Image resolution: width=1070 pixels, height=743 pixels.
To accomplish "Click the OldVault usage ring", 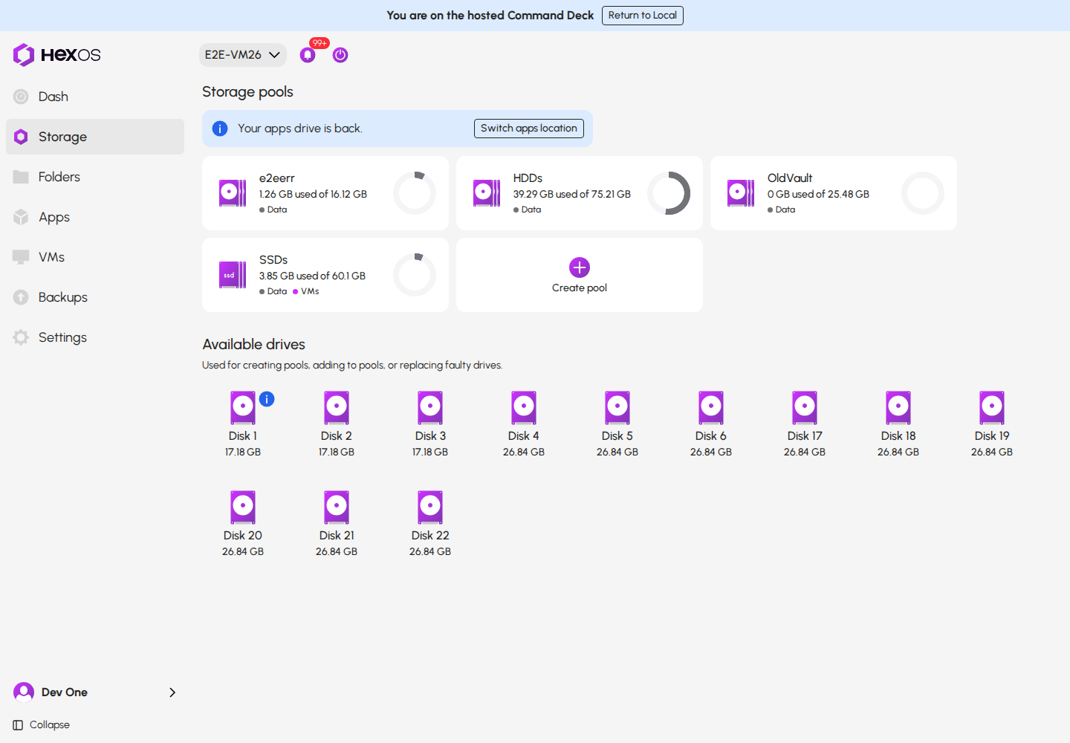I will pyautogui.click(x=923, y=193).
